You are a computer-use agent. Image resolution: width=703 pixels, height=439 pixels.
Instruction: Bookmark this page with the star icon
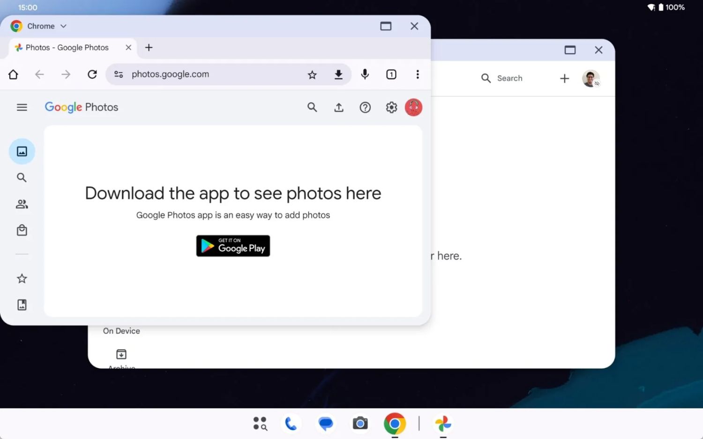pyautogui.click(x=312, y=74)
